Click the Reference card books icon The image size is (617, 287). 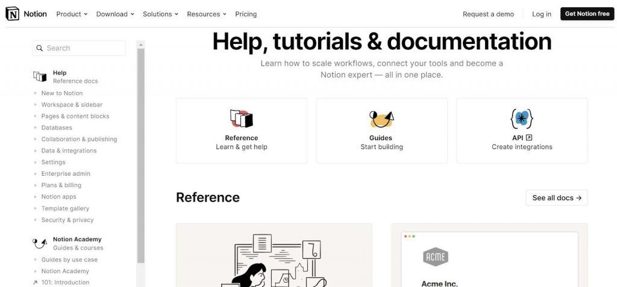(241, 119)
